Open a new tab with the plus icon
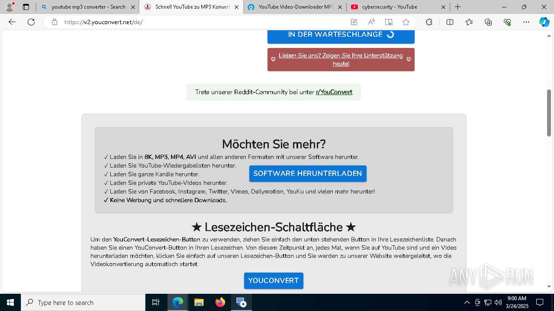554x311 pixels. click(457, 7)
